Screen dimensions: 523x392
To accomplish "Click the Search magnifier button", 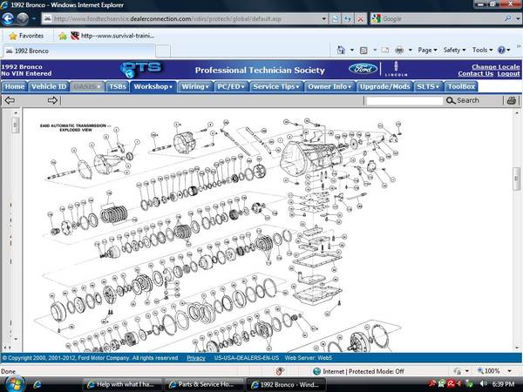I will click(462, 100).
